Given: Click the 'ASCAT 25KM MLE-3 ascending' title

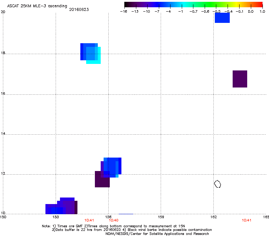Looking at the screenshot, I should [x=37, y=6].
